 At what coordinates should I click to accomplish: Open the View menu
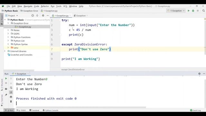(20, 6)
